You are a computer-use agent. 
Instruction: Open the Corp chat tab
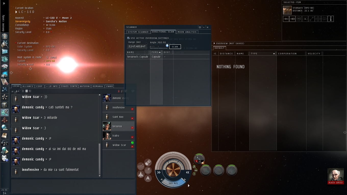point(39,86)
